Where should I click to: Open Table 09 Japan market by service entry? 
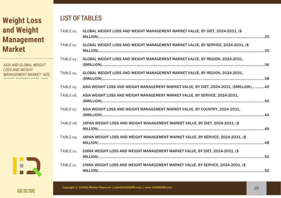click(165, 140)
